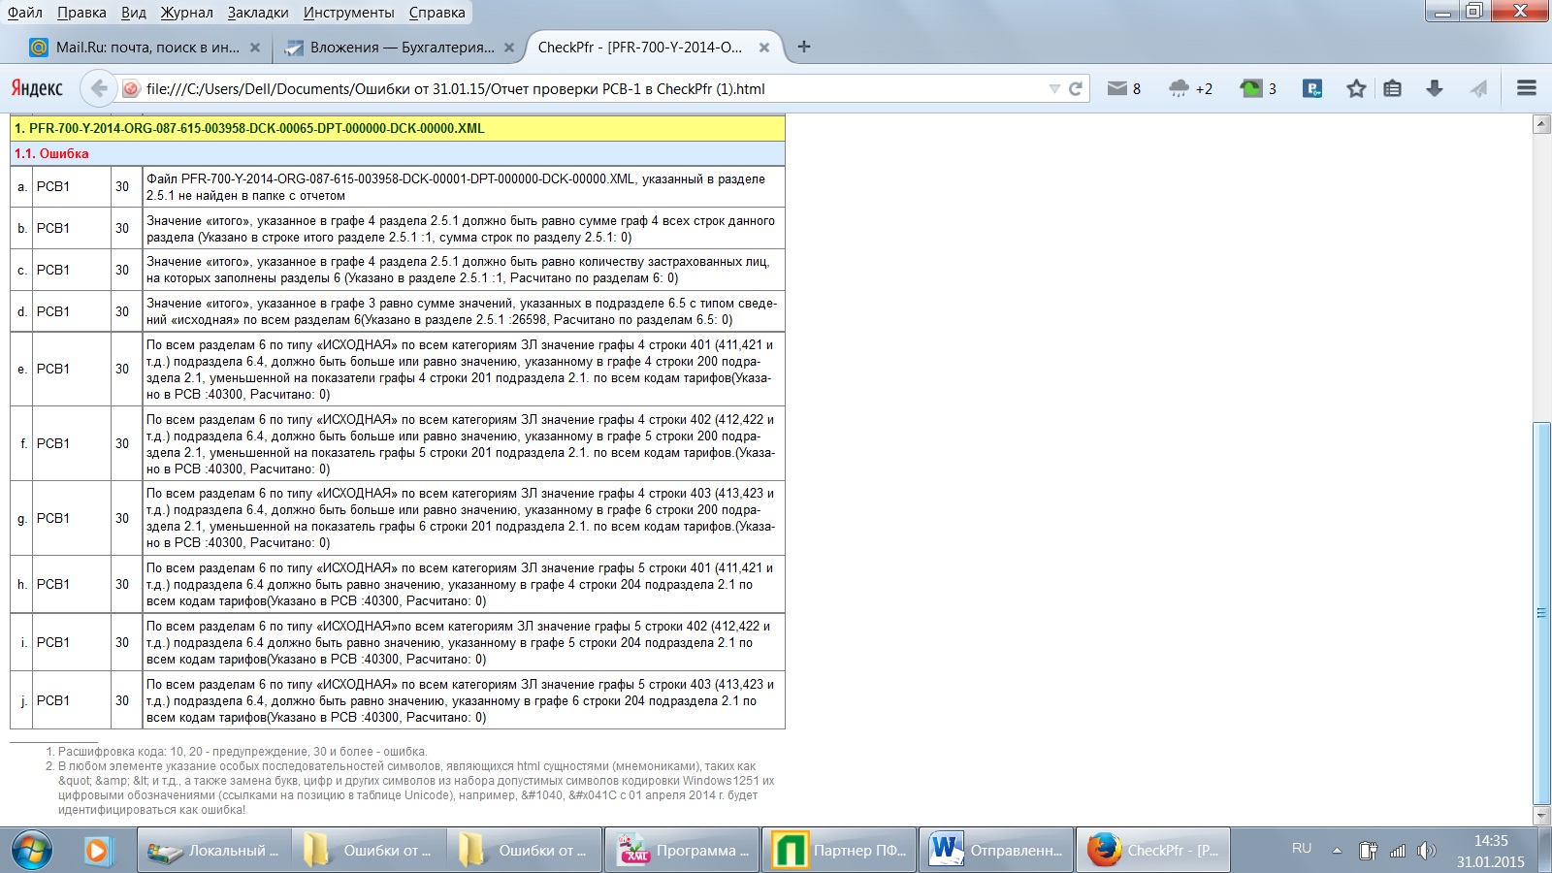Show hidden system tray icons
This screenshot has width=1552, height=873.
click(1337, 851)
